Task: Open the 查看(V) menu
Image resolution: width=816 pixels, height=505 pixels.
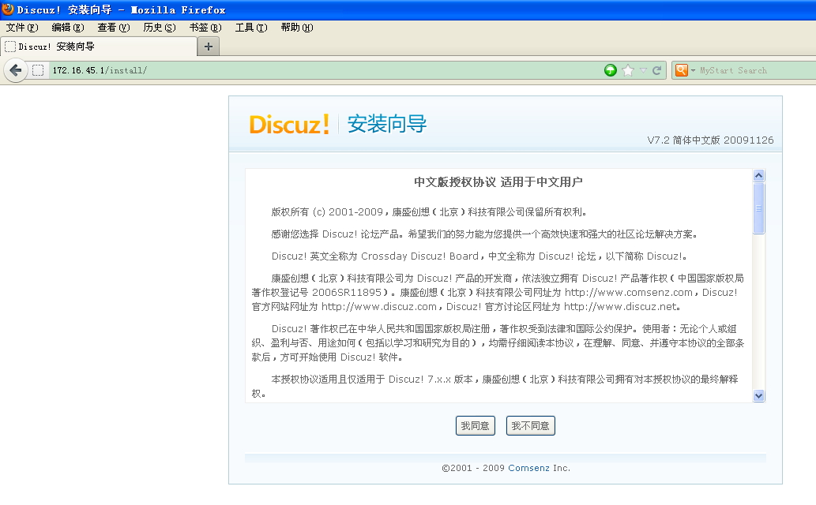Action: 114,28
